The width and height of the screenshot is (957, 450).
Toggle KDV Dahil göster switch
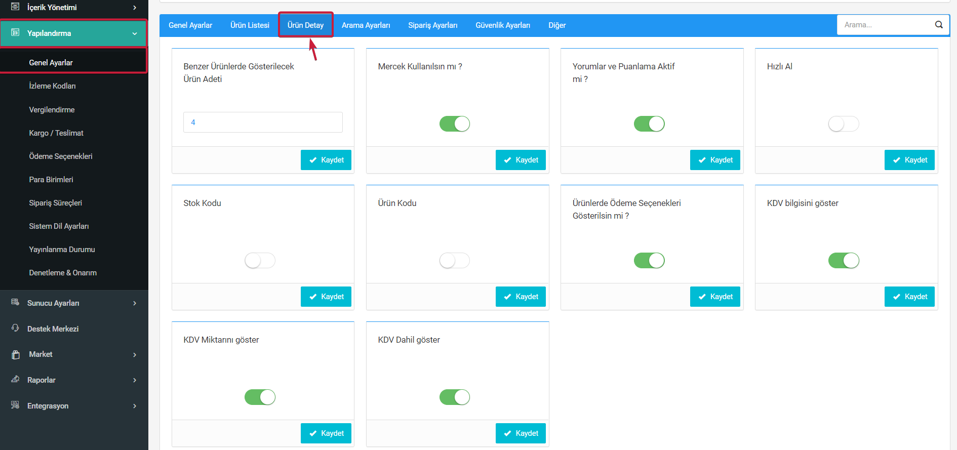pyautogui.click(x=454, y=397)
